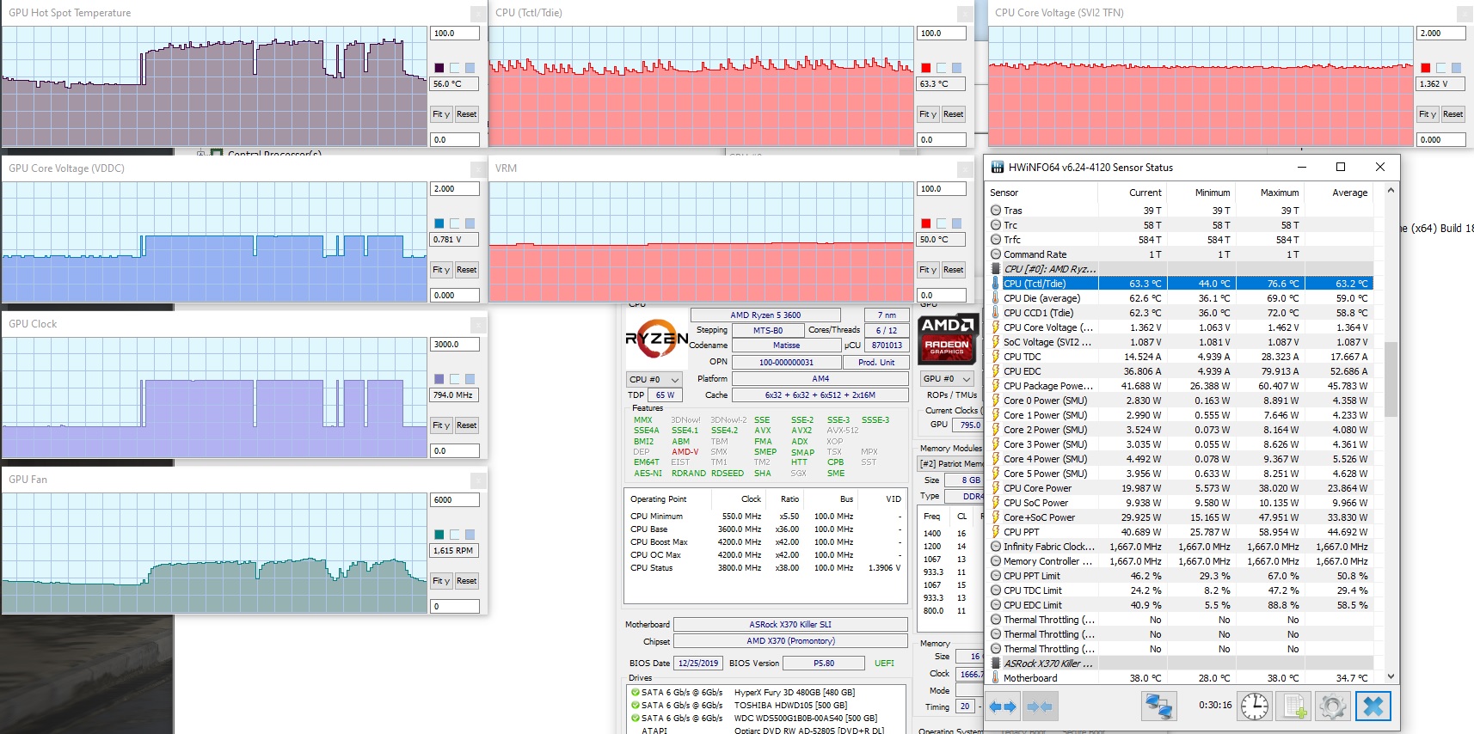Open the memory module Patriot dropdown
Viewport: 1474px width, 734px height.
pos(950,464)
